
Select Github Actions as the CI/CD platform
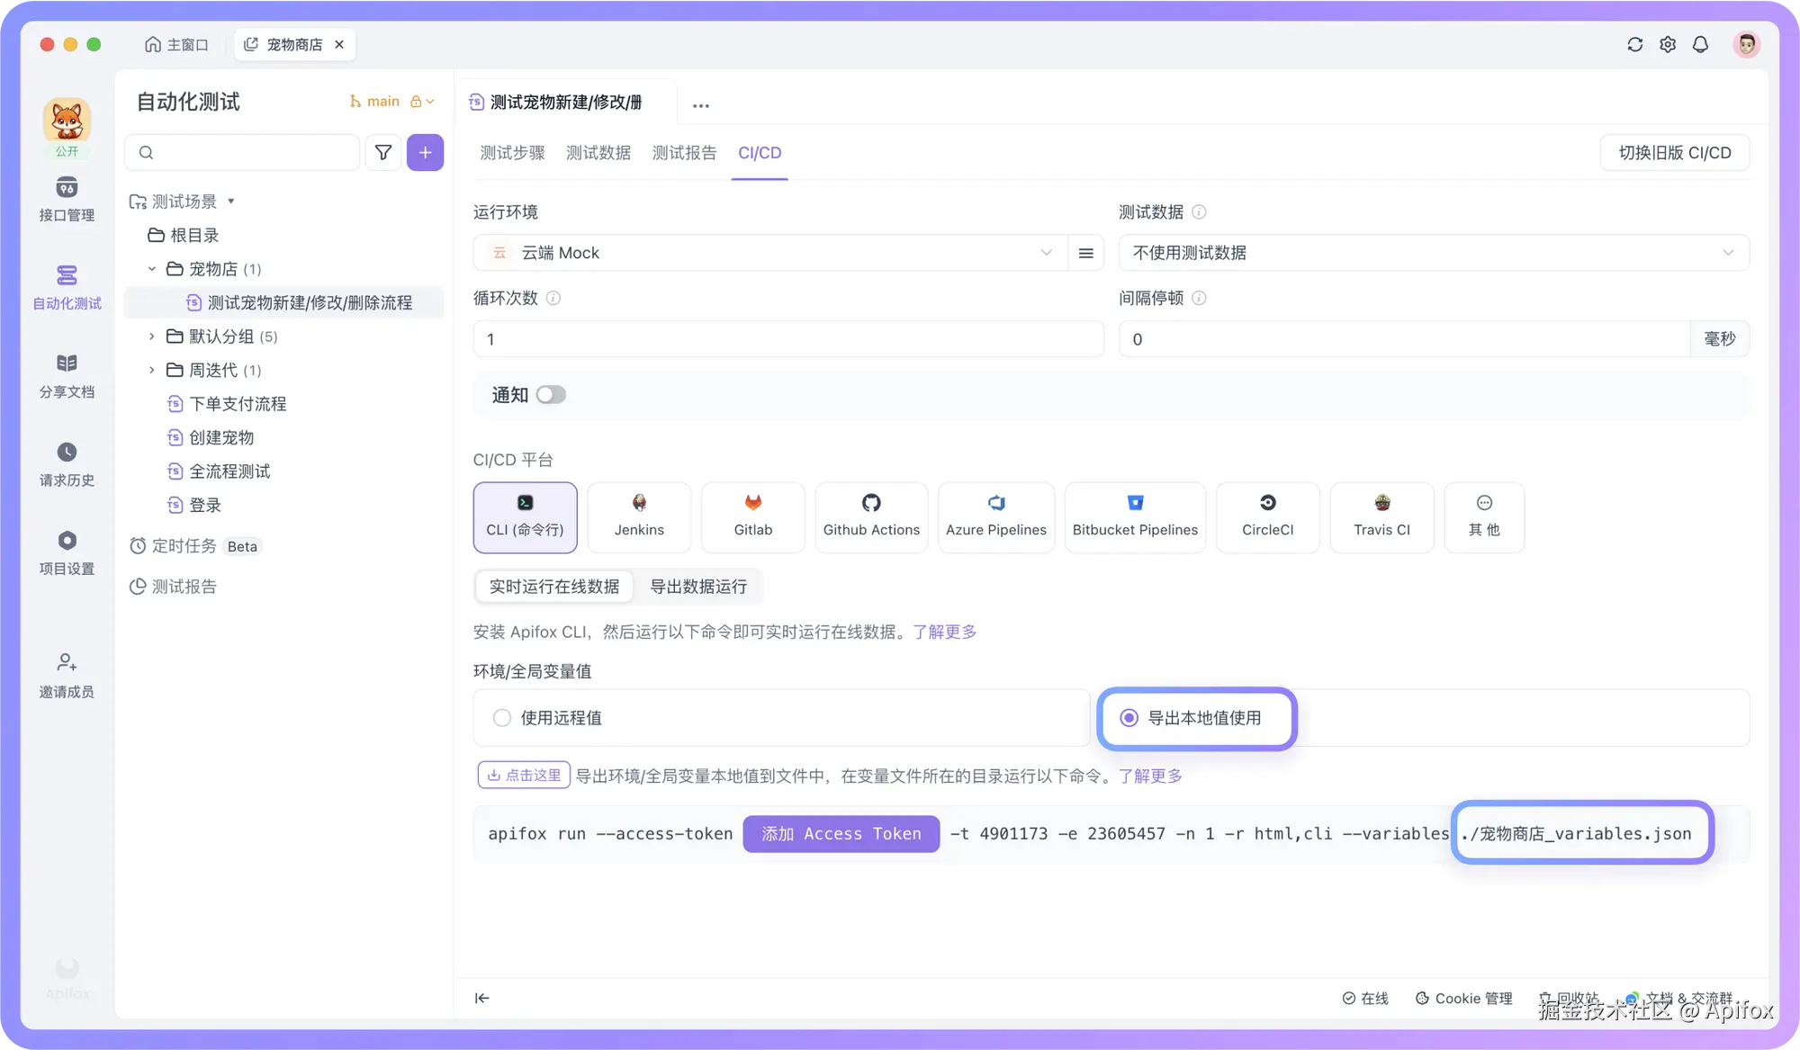click(870, 517)
